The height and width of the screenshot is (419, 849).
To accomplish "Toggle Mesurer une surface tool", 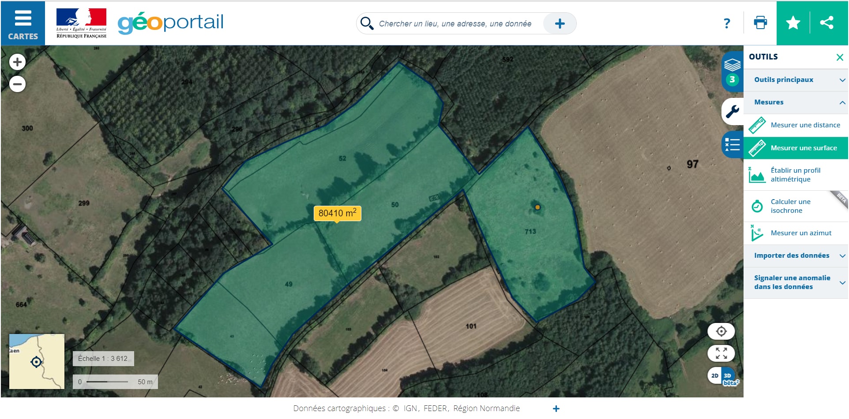I will (x=796, y=148).
